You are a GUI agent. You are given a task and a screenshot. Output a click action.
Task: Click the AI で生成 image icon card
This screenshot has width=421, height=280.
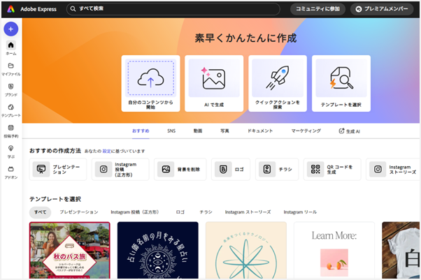pyautogui.click(x=214, y=83)
